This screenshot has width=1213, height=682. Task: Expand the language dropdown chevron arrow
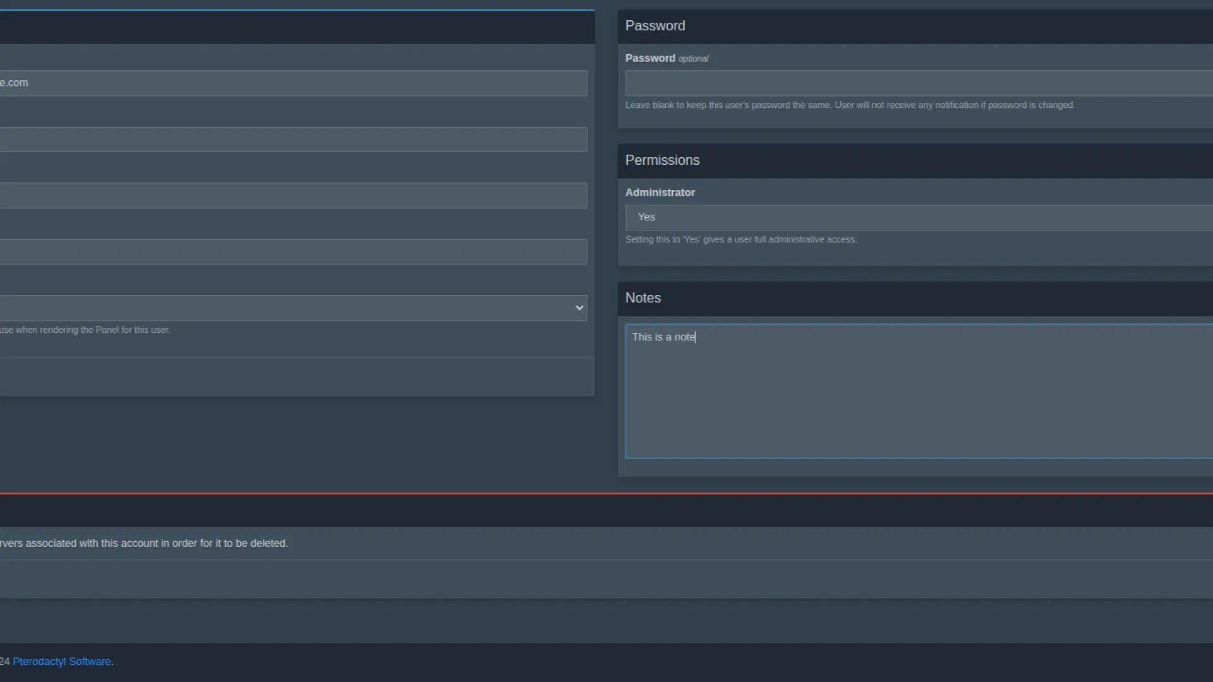coord(579,308)
